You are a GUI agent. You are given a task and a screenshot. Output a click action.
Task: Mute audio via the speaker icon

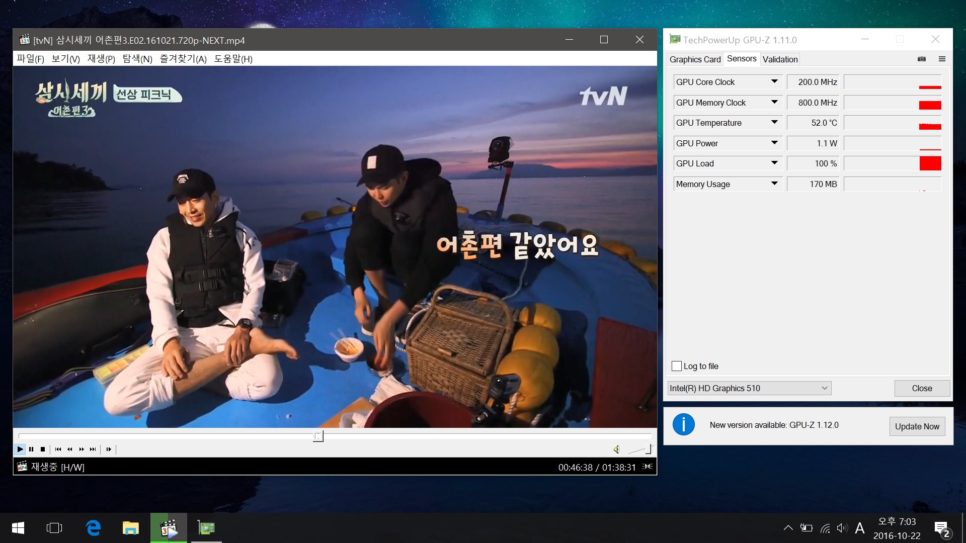616,449
